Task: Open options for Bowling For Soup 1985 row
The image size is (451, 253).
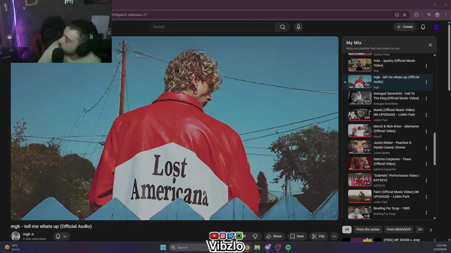Action: click(x=426, y=213)
